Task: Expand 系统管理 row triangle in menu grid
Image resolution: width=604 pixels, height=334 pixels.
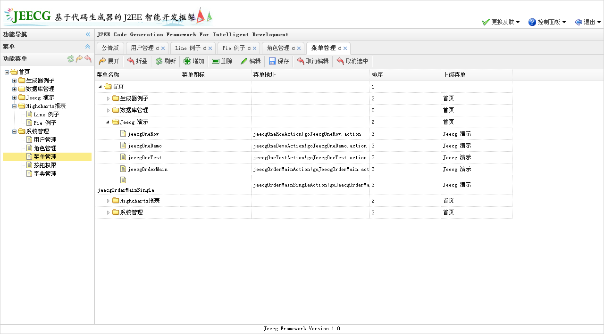Action: click(x=108, y=212)
